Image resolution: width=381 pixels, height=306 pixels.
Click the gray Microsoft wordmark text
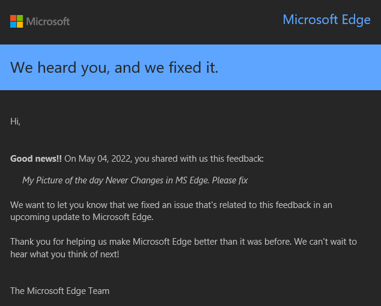point(48,22)
